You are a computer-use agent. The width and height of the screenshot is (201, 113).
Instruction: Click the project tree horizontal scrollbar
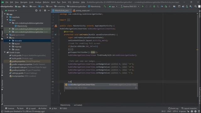click(25, 106)
